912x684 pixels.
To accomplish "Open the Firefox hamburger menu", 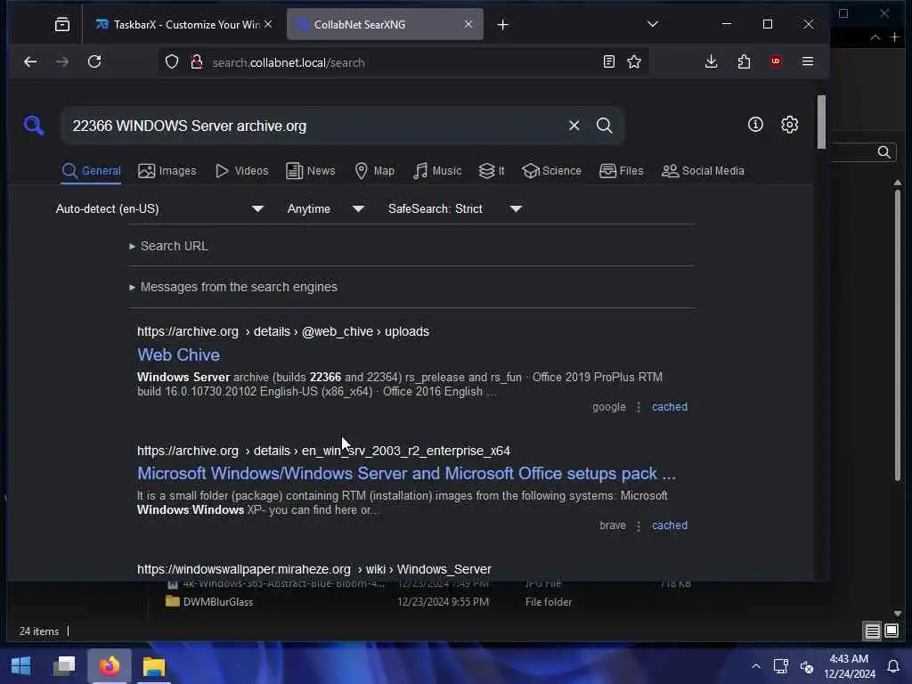I will click(807, 61).
